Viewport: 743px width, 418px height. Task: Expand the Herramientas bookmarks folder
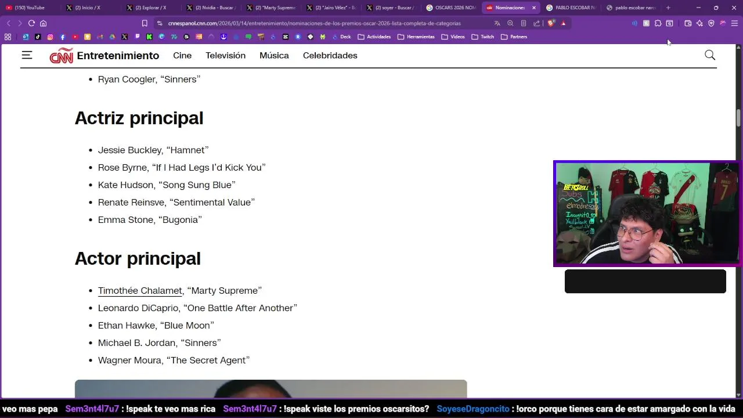(x=416, y=37)
